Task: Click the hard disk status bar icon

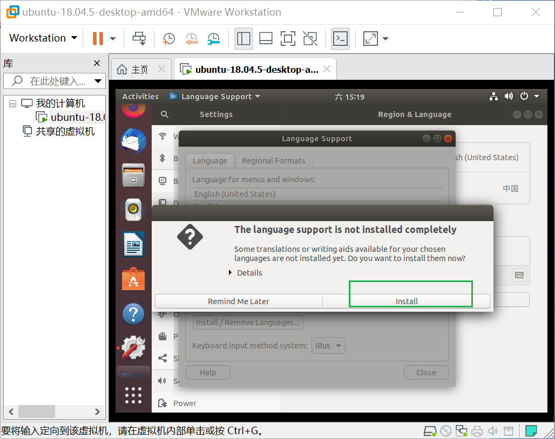Action: tap(430, 431)
